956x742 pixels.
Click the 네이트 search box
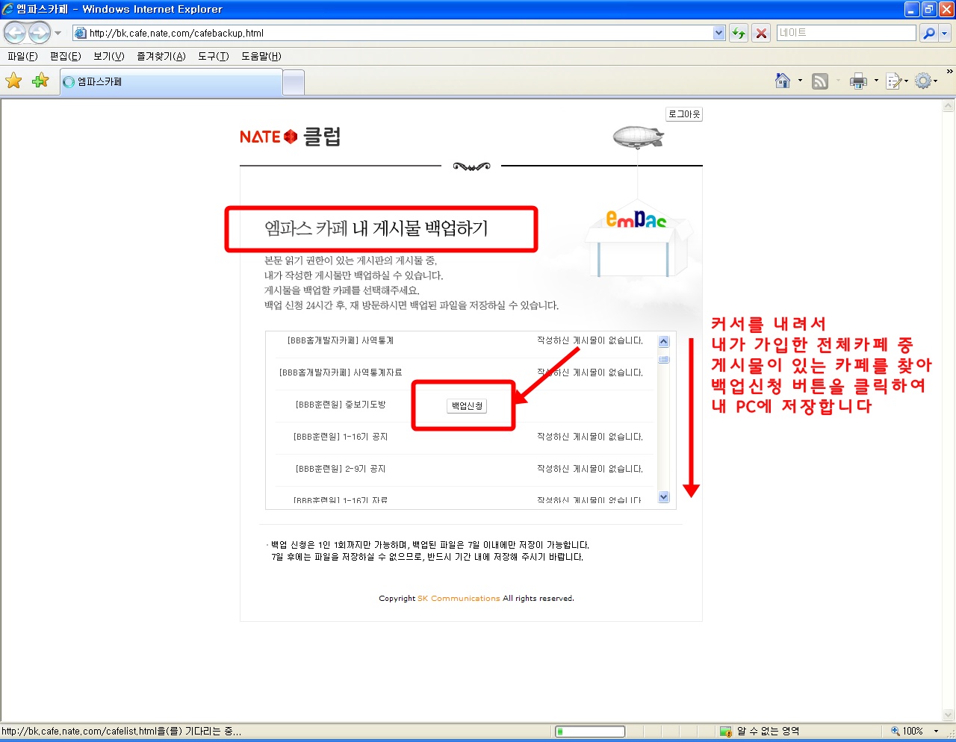[845, 33]
